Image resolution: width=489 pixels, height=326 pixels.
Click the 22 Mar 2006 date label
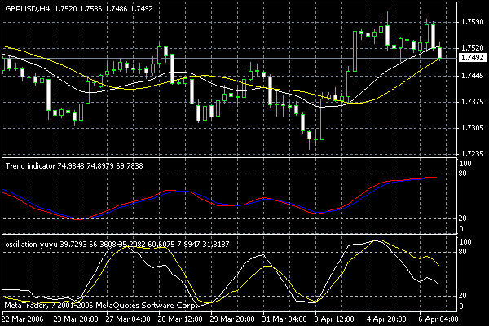pyautogui.click(x=23, y=319)
